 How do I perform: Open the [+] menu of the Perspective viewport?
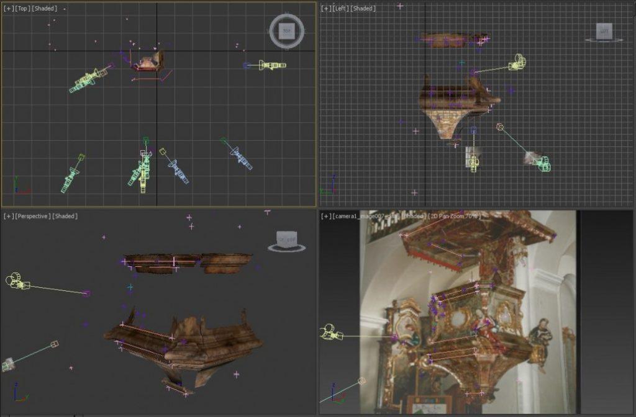(7, 216)
